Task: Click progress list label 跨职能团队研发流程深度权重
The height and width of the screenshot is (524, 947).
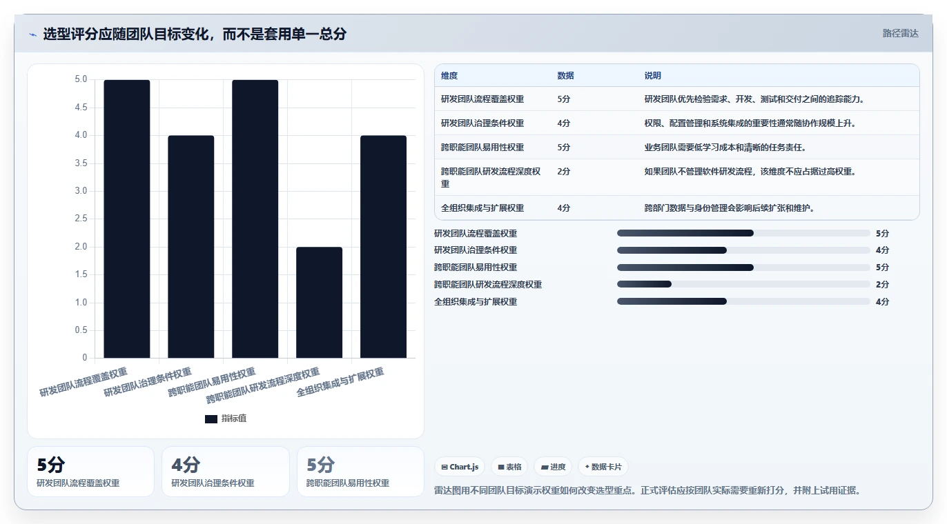Action: coord(488,285)
